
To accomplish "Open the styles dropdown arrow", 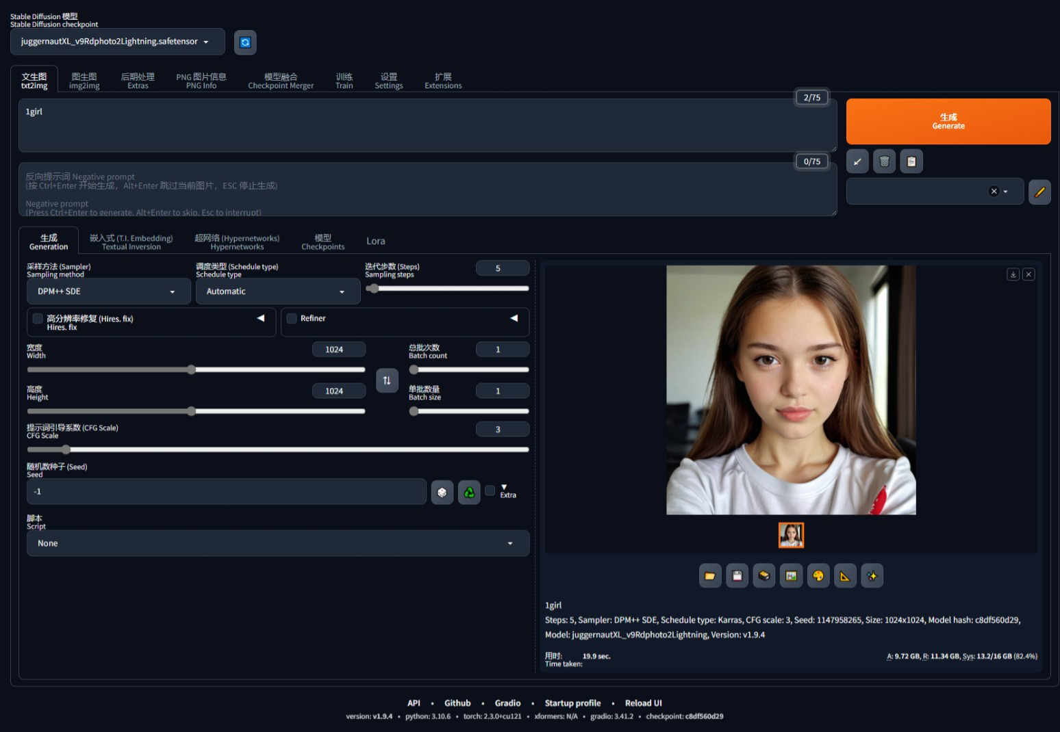I will [x=1005, y=192].
